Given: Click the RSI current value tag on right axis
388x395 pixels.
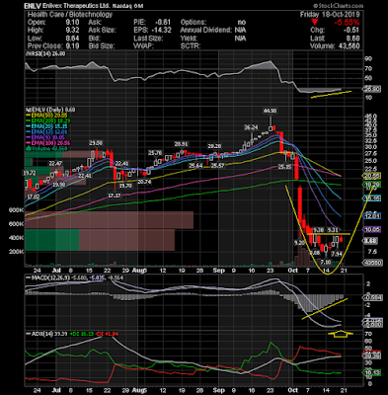Looking at the screenshot, I should (371, 89).
